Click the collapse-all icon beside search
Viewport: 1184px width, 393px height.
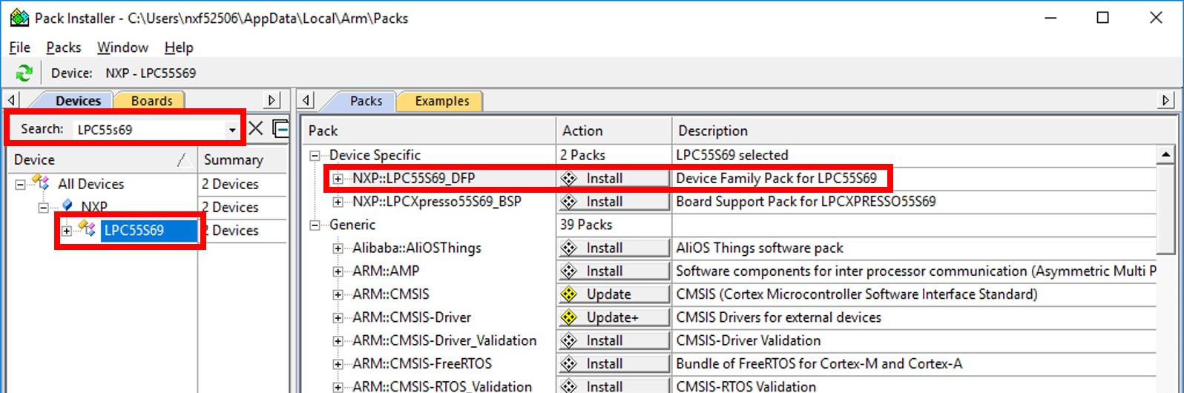coord(280,129)
